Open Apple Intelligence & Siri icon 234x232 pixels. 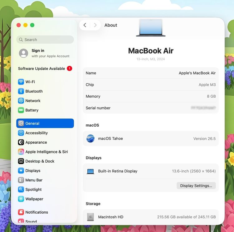(x=21, y=152)
